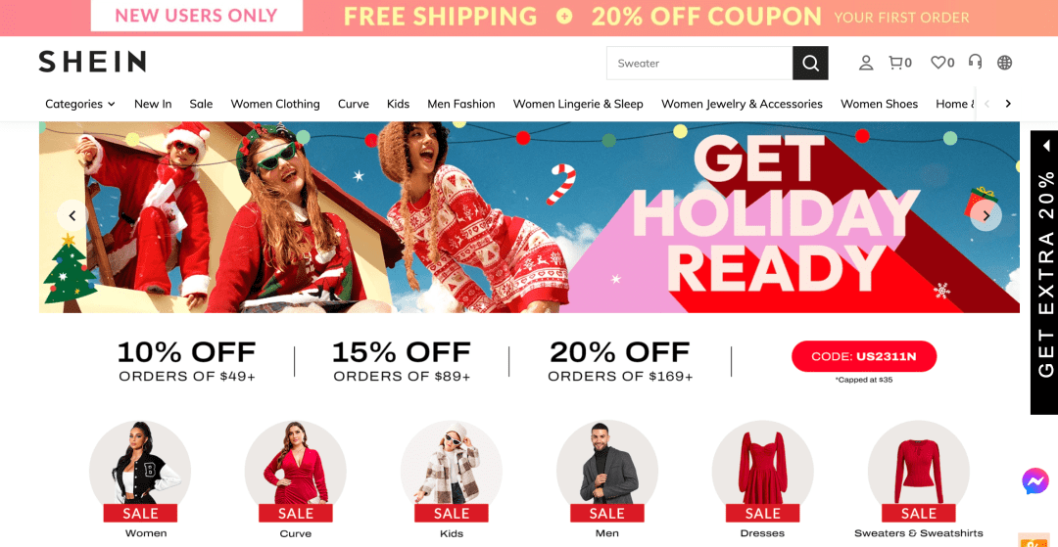Screen dimensions: 1058x547
Task: Show previous banner with left arrow
Action: [72, 215]
